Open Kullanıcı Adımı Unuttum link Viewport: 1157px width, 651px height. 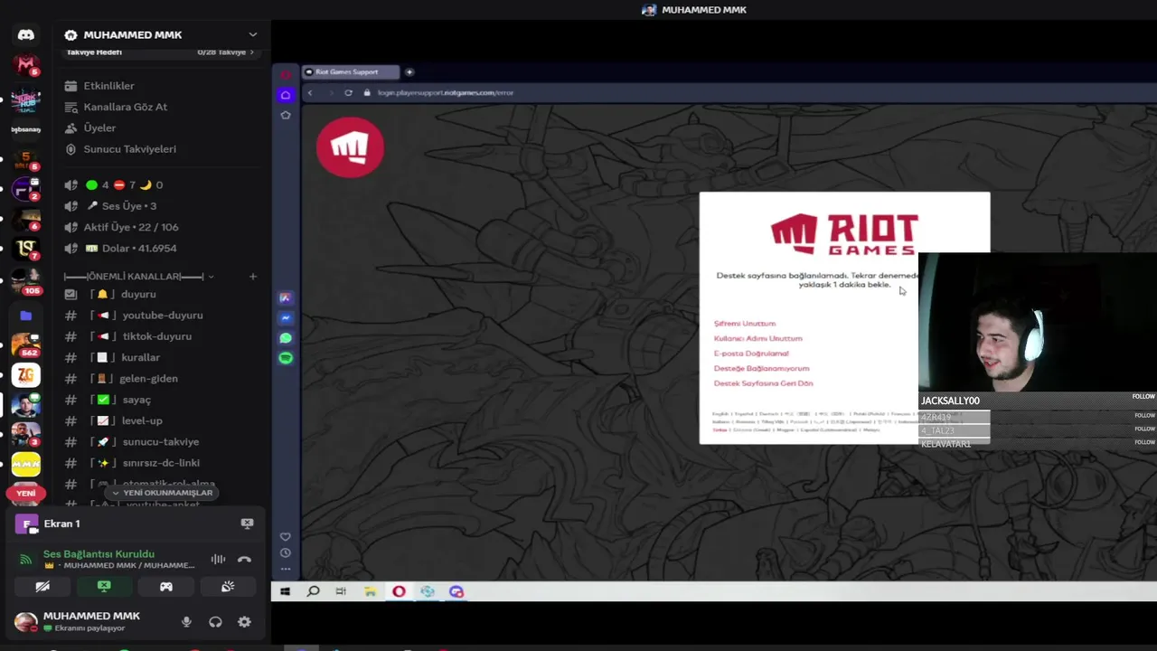[757, 338]
